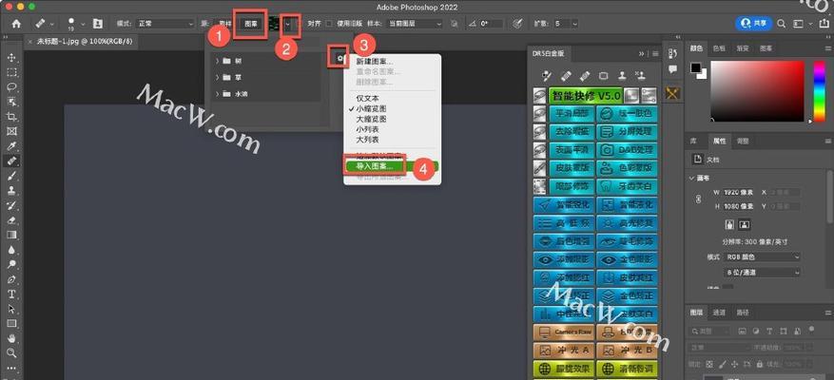The width and height of the screenshot is (834, 380).
Task: Click the 智能快修 V5.0 button
Action: pyautogui.click(x=585, y=96)
